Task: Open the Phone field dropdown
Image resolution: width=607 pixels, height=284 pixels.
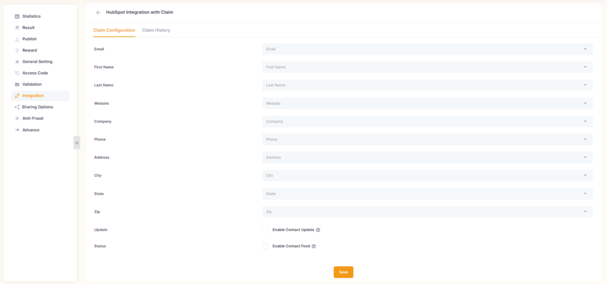Action: [x=427, y=140]
